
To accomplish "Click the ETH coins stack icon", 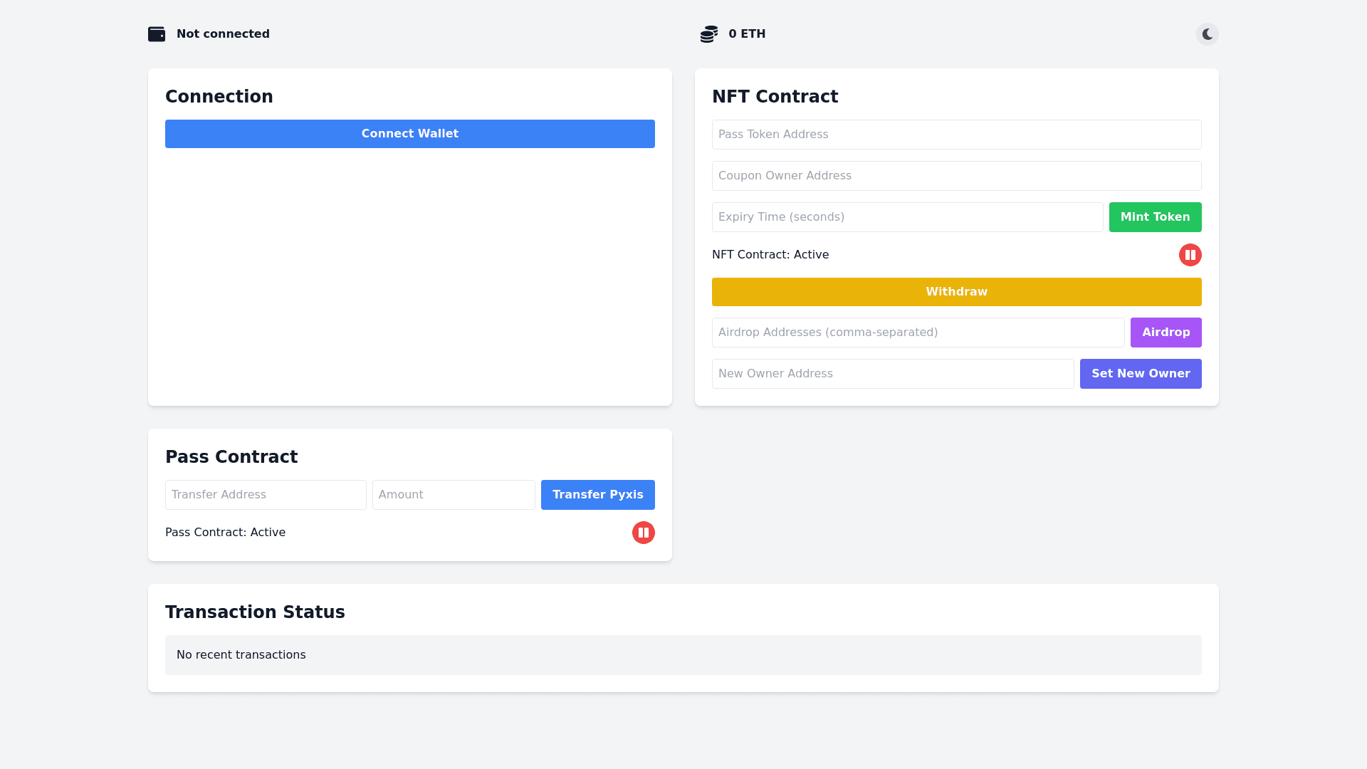I will 708,34.
